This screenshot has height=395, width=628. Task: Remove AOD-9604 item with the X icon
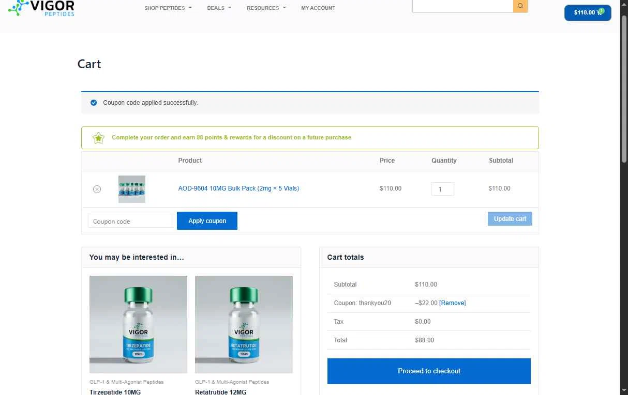pos(97,189)
